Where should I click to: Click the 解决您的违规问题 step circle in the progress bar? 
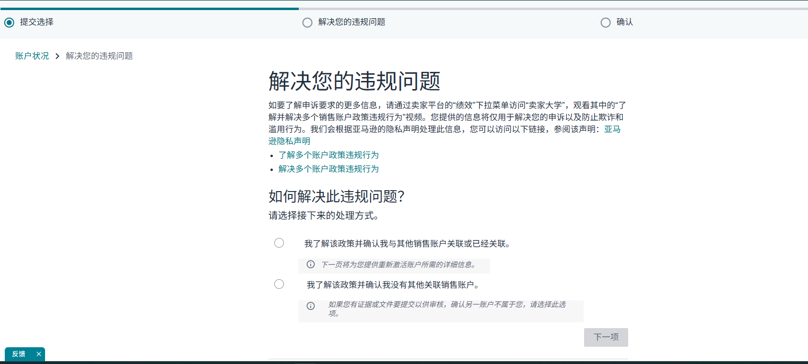[307, 23]
